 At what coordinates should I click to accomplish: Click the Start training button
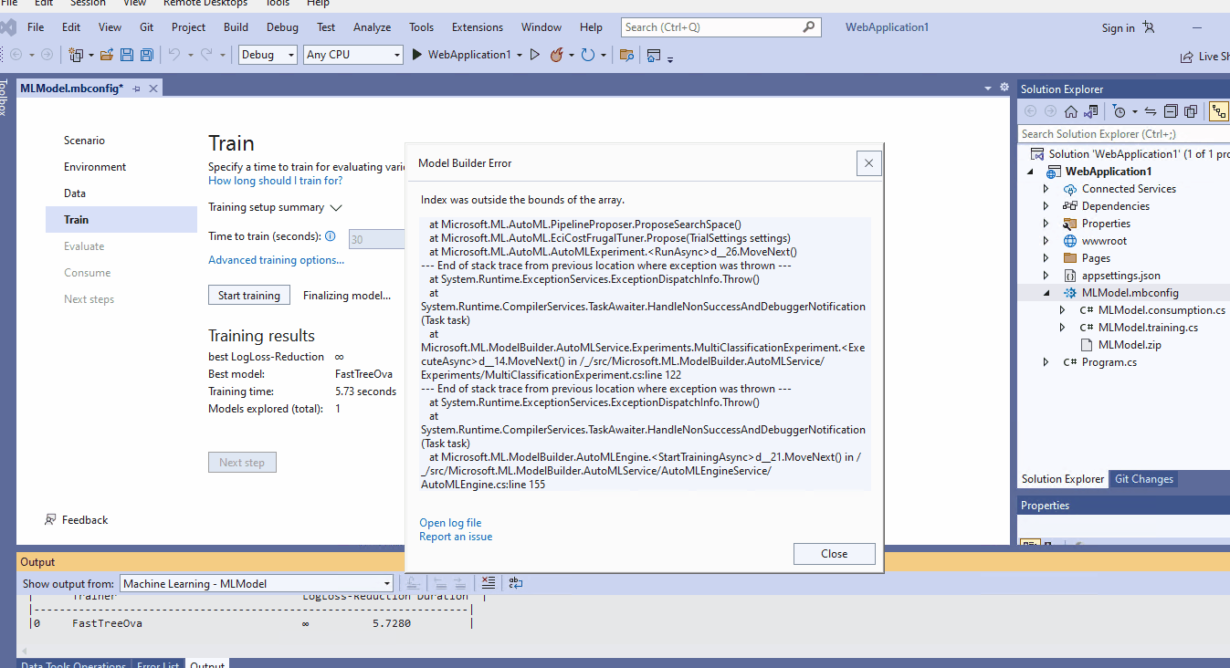pos(249,296)
